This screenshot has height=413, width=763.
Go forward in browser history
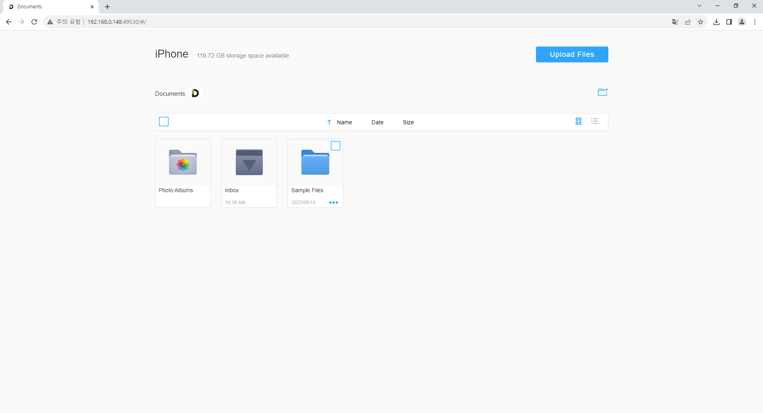(21, 22)
